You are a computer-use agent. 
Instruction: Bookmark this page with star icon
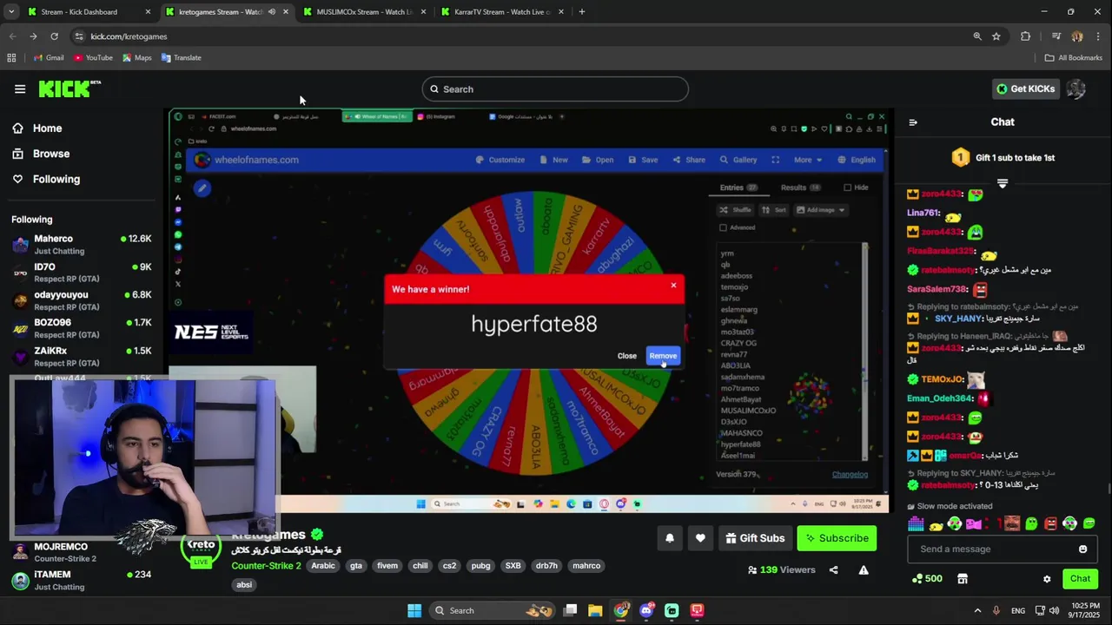(x=996, y=36)
